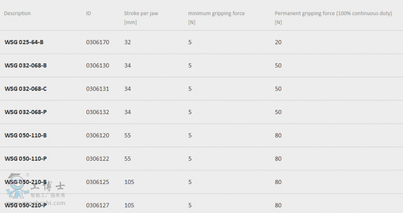Select the permanent force value 20
Screen dimensions: 403x213
point(278,42)
